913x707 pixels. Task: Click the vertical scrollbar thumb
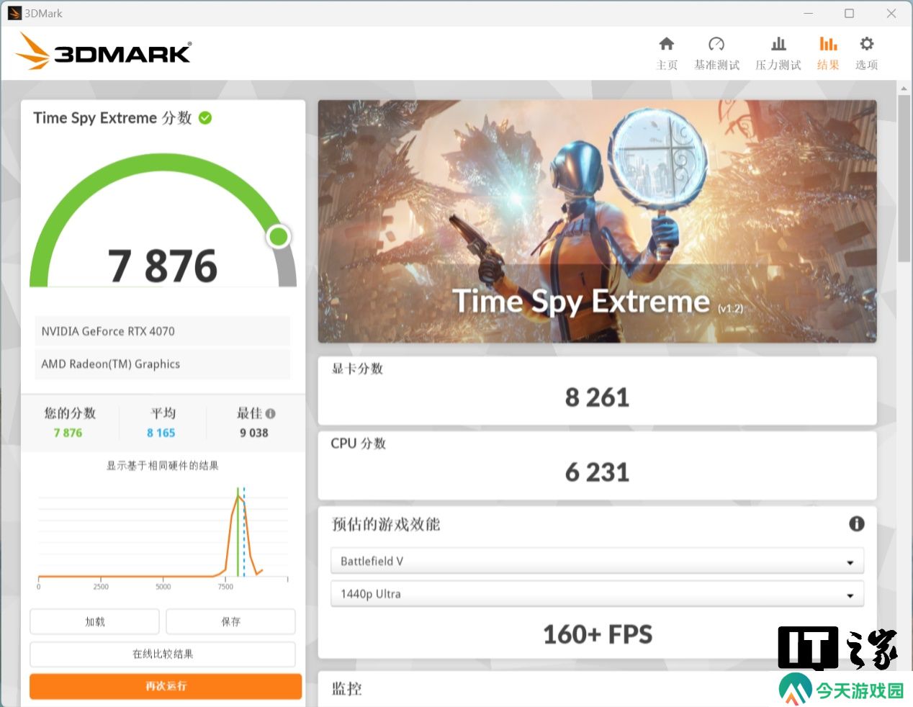[x=904, y=177]
